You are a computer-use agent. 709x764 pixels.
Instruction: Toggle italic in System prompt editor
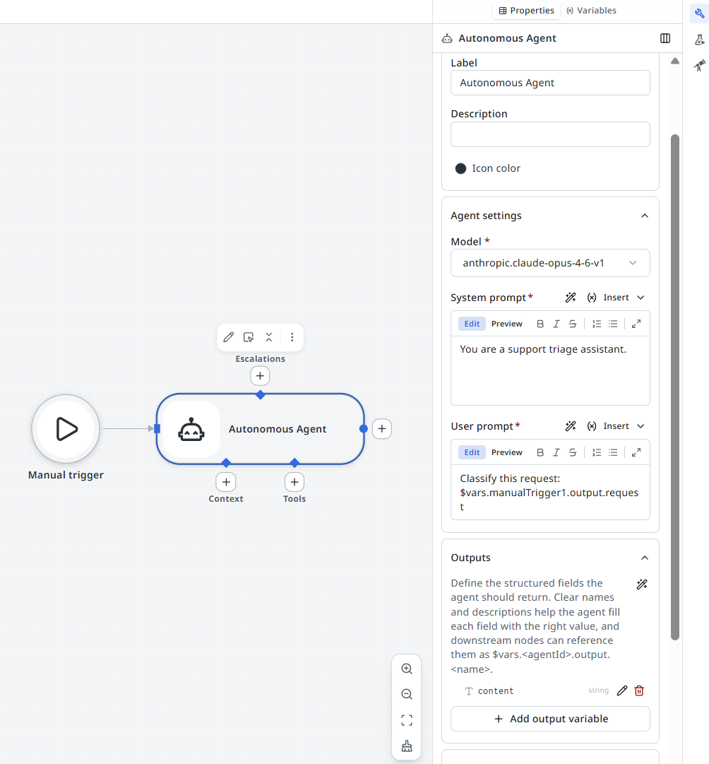pyautogui.click(x=556, y=324)
